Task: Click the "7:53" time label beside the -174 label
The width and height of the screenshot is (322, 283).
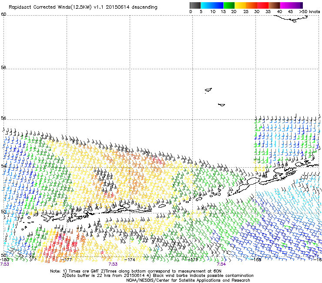Action: point(113,264)
